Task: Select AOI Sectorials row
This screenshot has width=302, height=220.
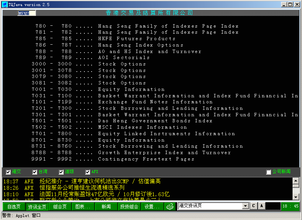Action: (92, 58)
